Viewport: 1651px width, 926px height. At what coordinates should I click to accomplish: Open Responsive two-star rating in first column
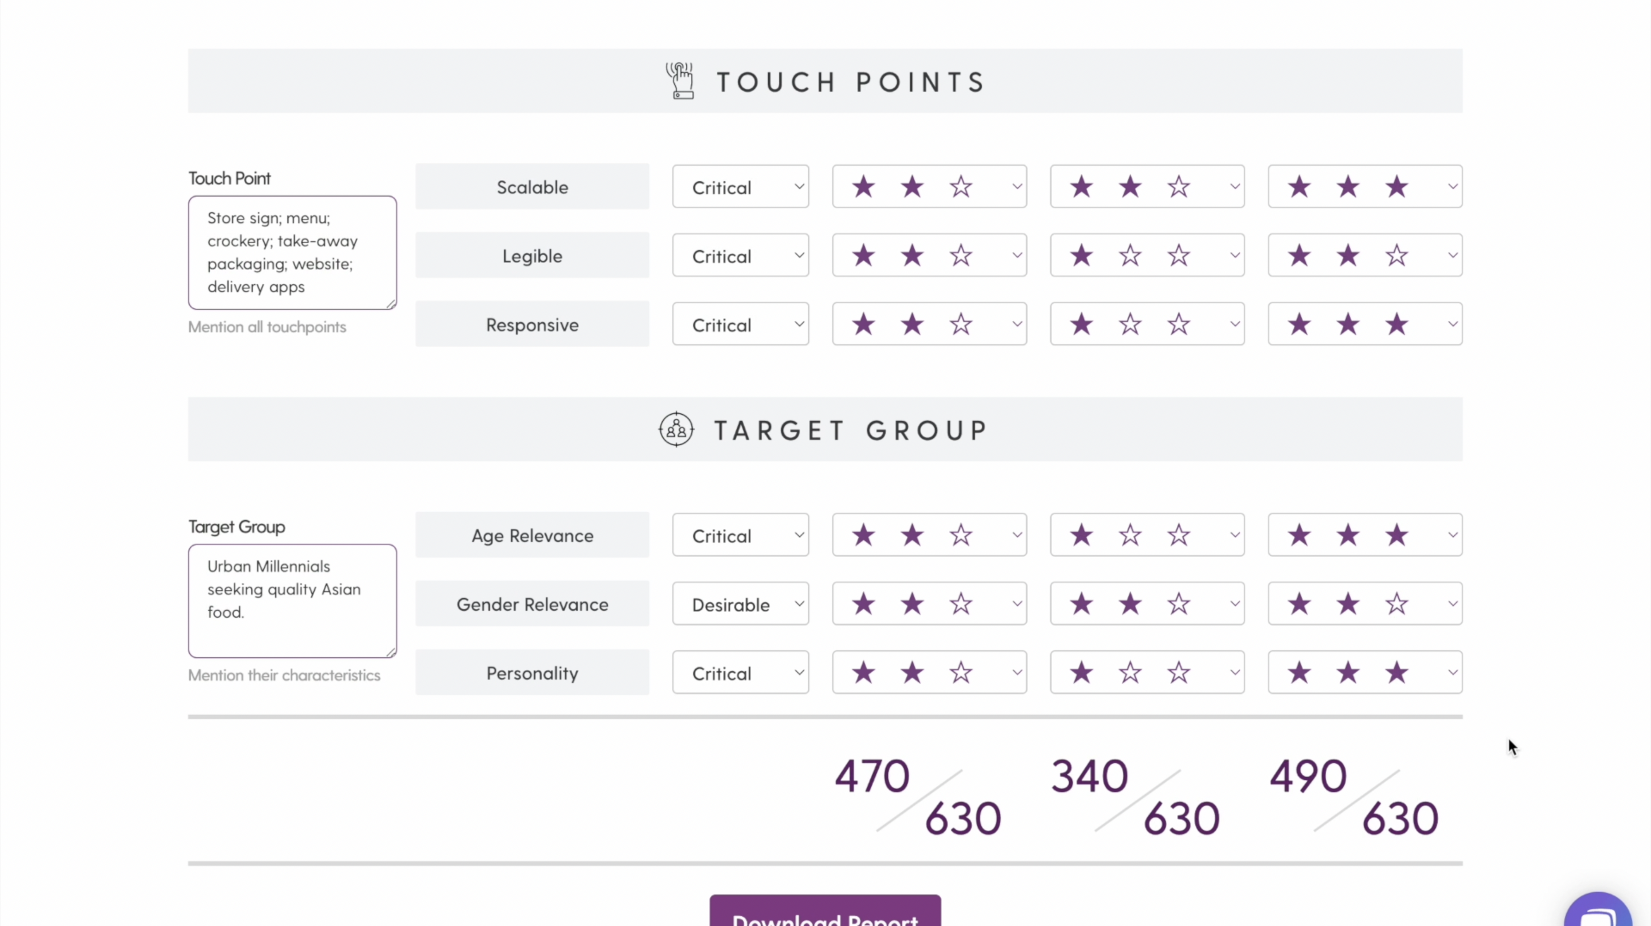click(x=929, y=324)
